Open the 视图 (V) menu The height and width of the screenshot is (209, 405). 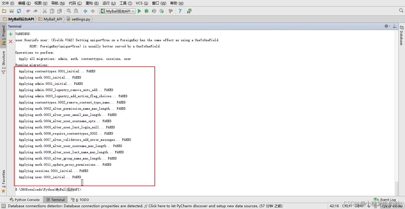tap(41, 3)
